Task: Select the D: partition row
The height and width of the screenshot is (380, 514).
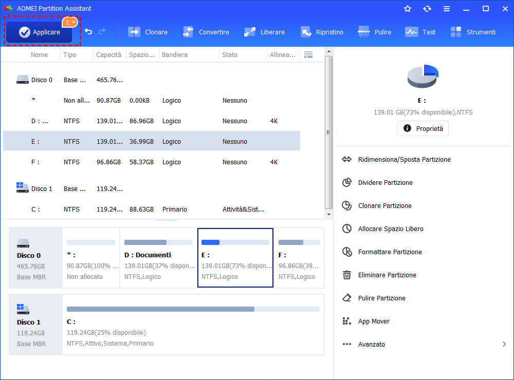Action: point(152,121)
